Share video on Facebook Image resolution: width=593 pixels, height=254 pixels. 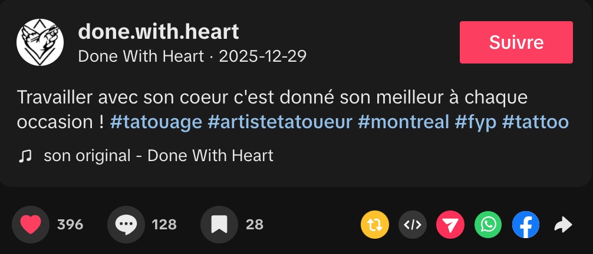pyautogui.click(x=526, y=225)
